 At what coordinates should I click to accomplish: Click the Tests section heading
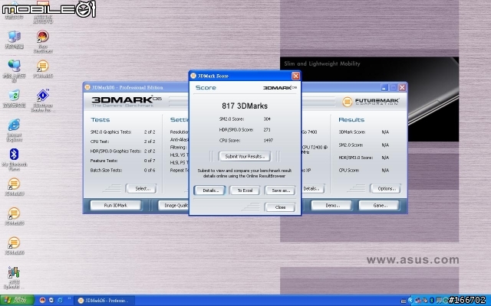point(101,120)
